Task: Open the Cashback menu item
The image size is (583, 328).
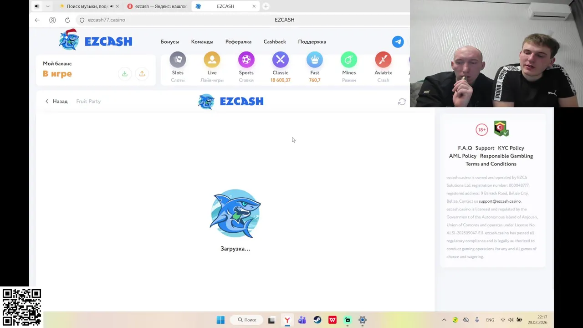Action: [275, 42]
